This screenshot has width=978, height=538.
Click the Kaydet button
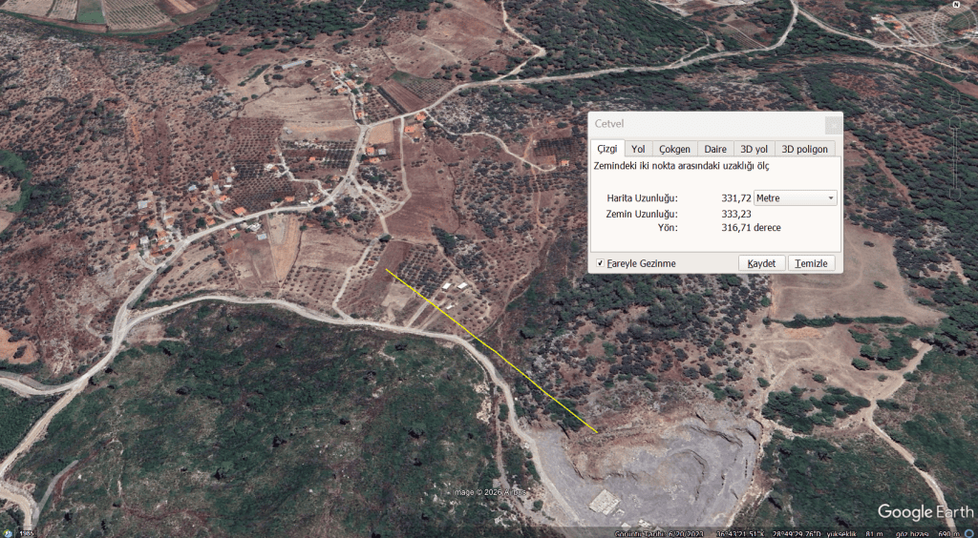point(761,263)
